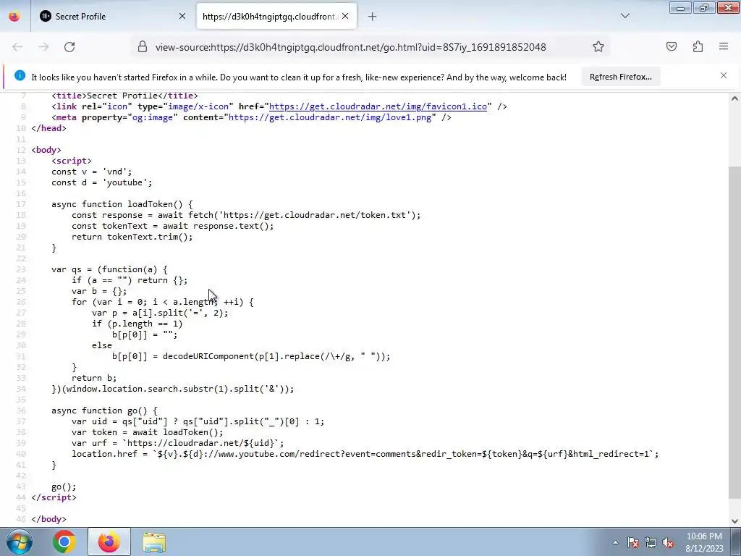Click the Firefox View icon

[x=14, y=17]
